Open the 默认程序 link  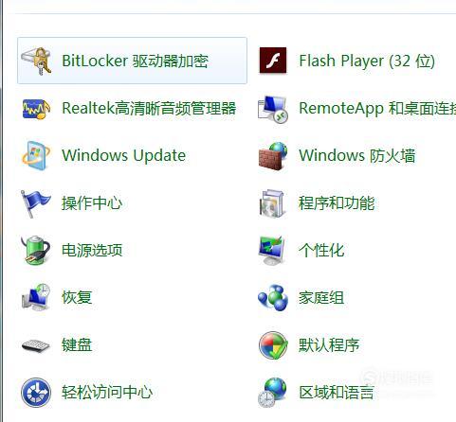tap(329, 345)
